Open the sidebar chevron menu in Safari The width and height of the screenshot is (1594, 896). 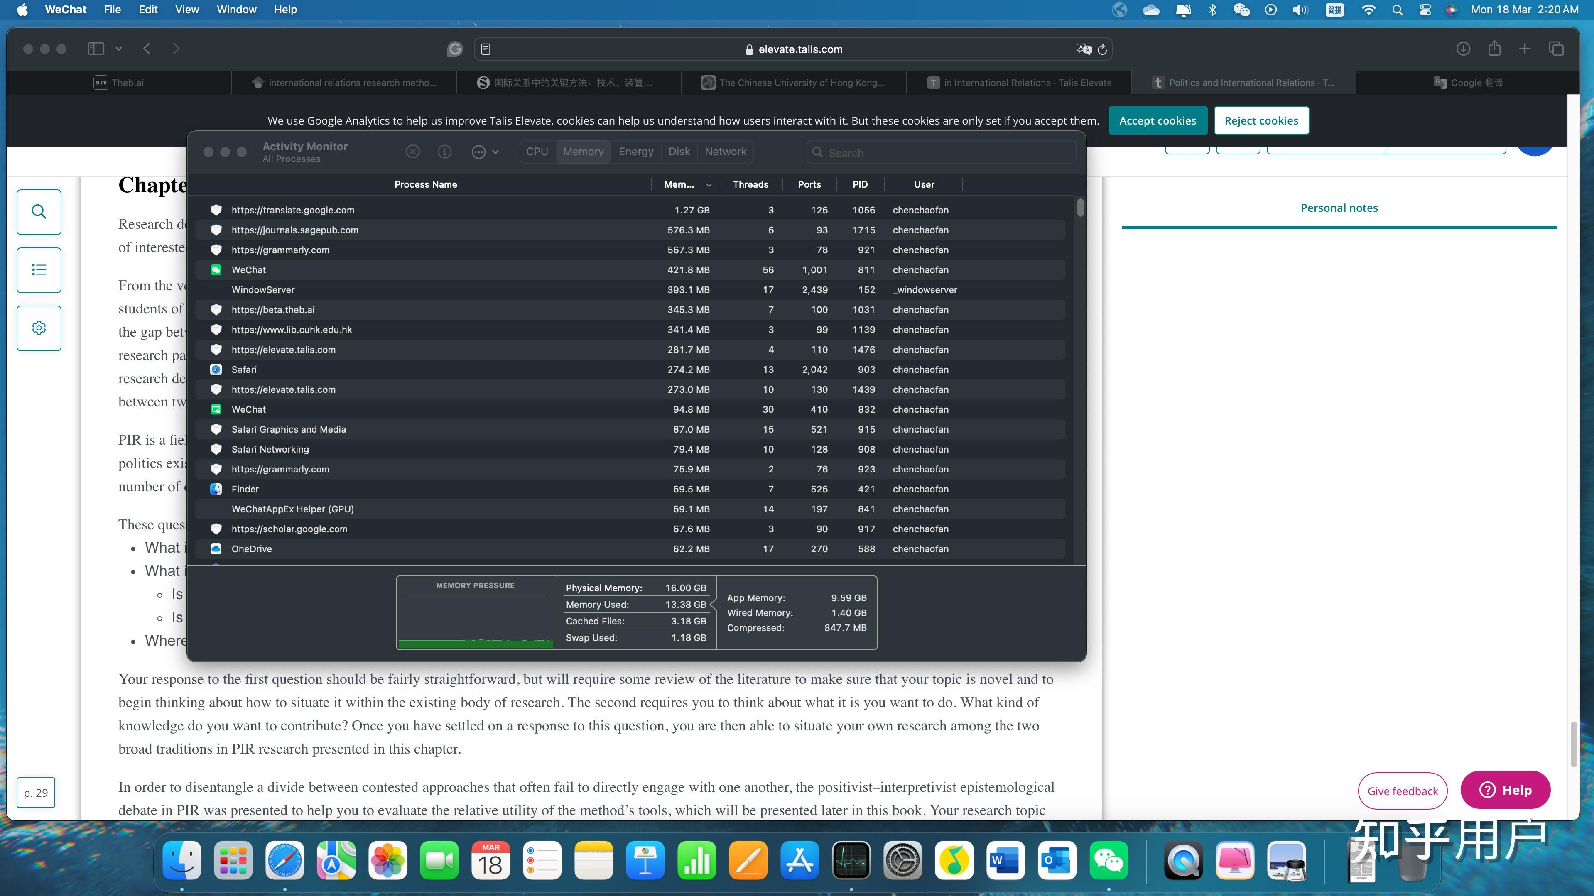coord(119,48)
